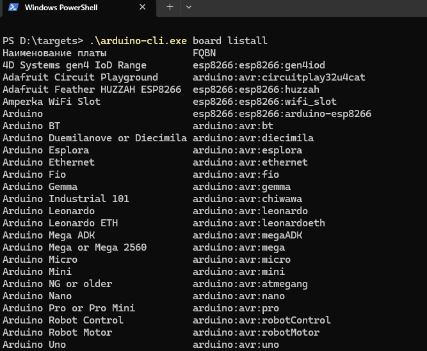Click the PS D:\targets> prompt
Image resolution: width=427 pixels, height=351 pixels.
point(42,41)
